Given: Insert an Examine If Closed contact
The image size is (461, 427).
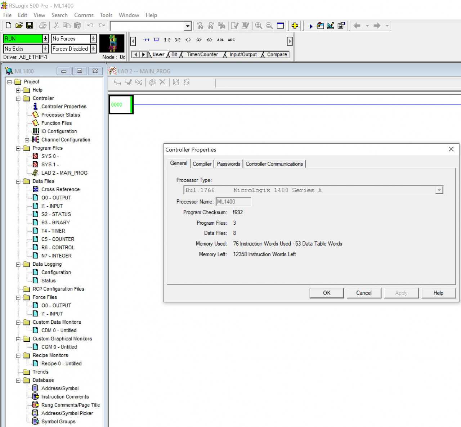Looking at the screenshot, I should (167, 40).
